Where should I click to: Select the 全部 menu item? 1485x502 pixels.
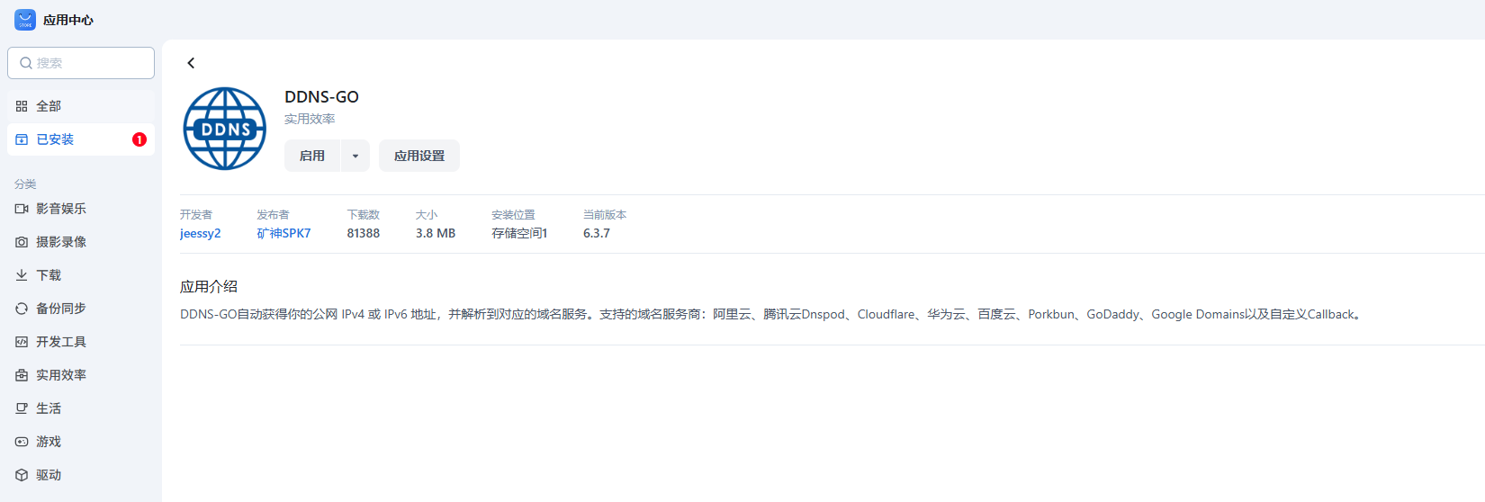(49, 106)
